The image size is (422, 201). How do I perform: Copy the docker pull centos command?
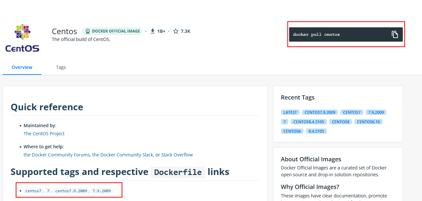coord(395,34)
